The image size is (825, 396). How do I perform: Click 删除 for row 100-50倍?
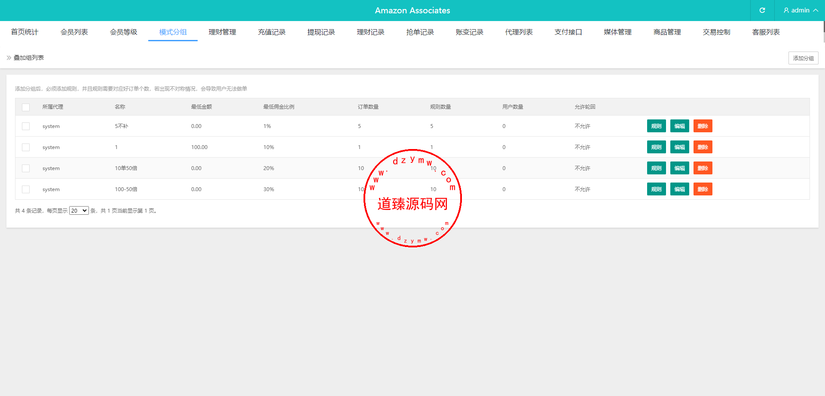click(x=703, y=189)
